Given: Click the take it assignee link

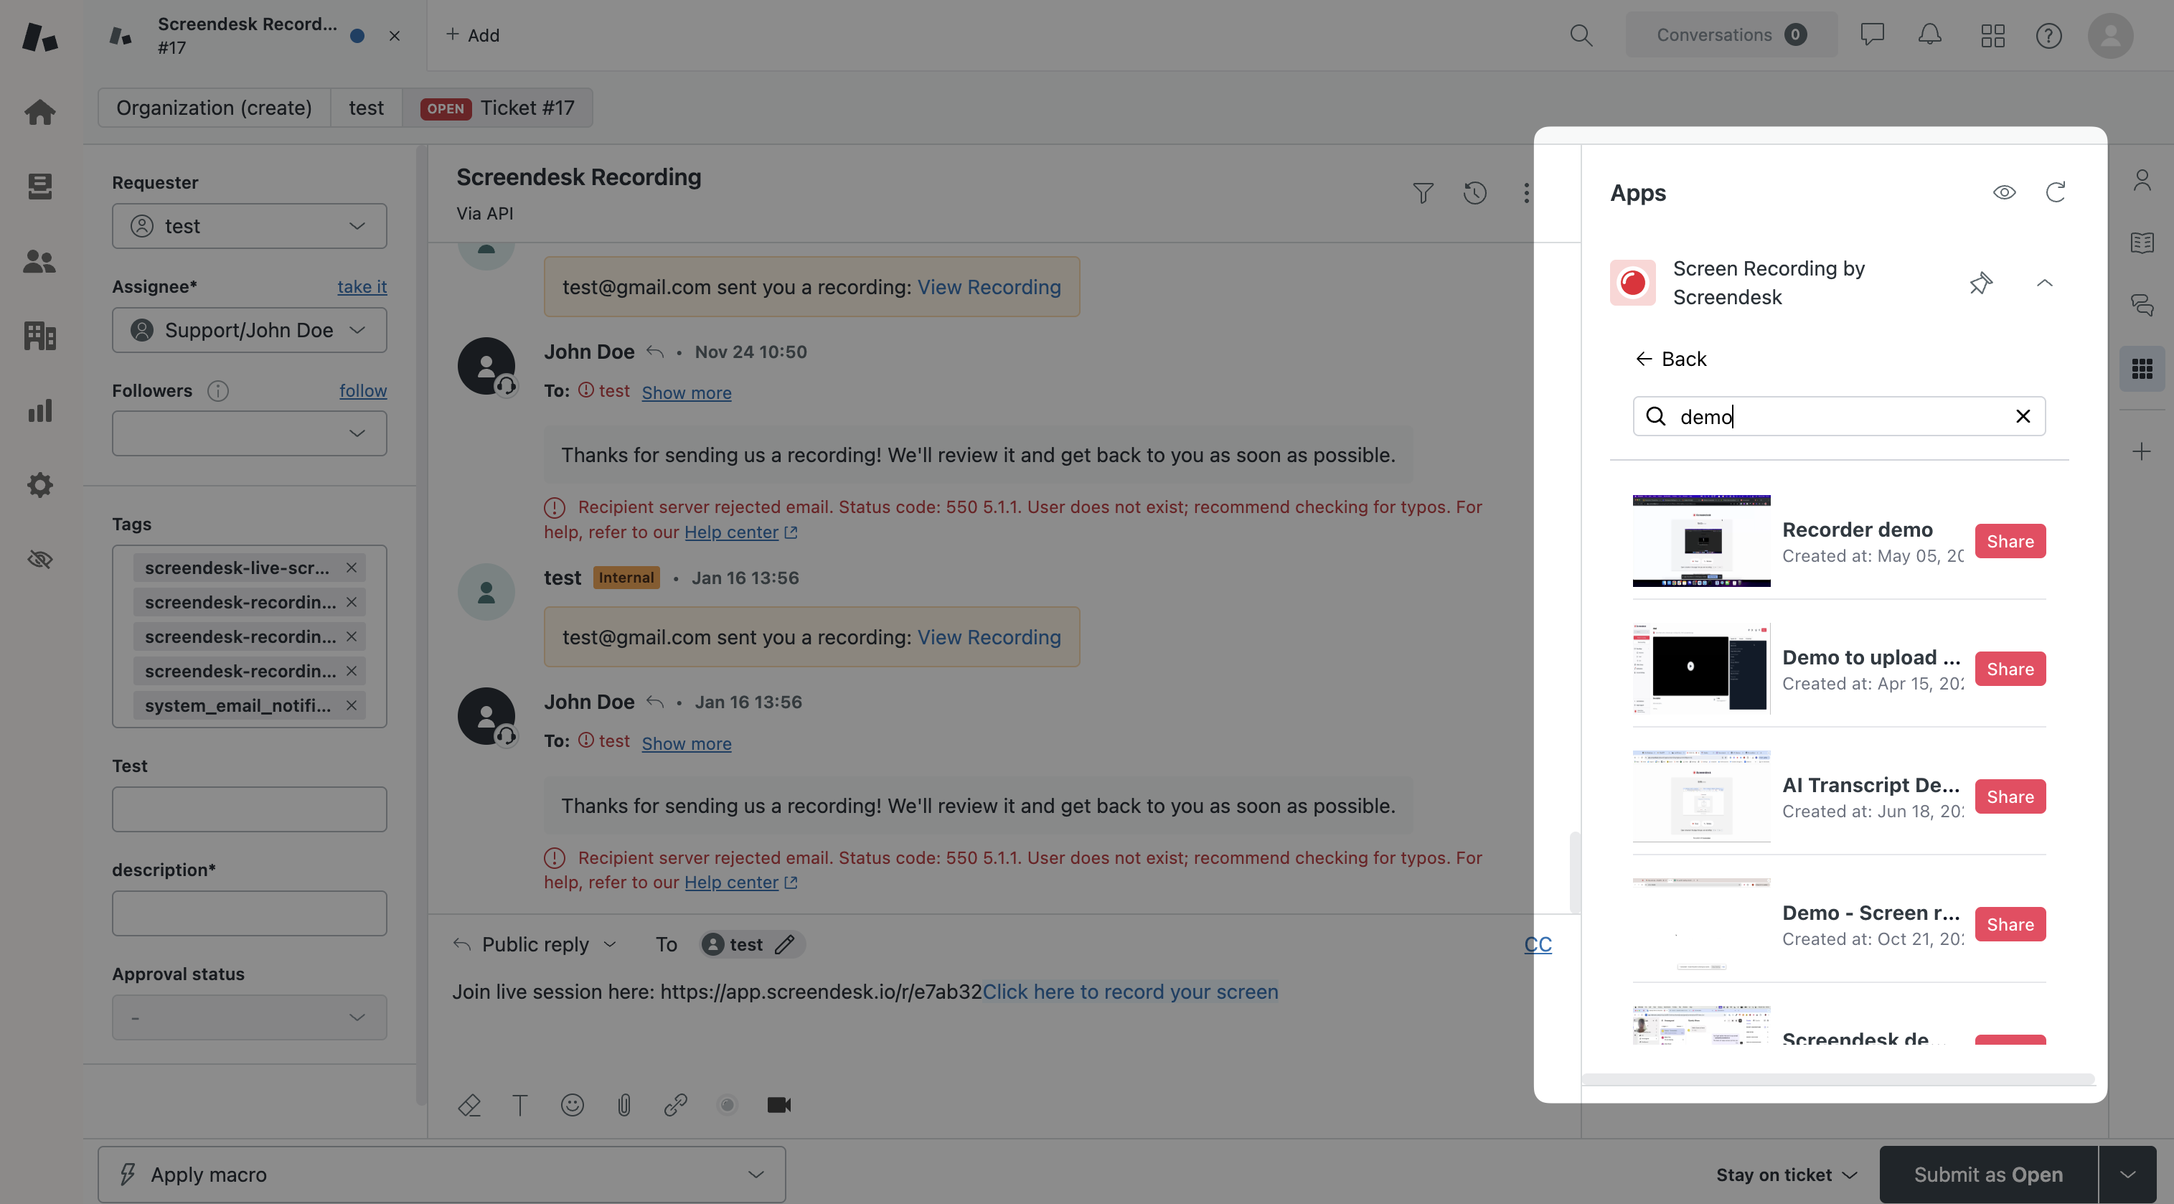Looking at the screenshot, I should click(362, 287).
